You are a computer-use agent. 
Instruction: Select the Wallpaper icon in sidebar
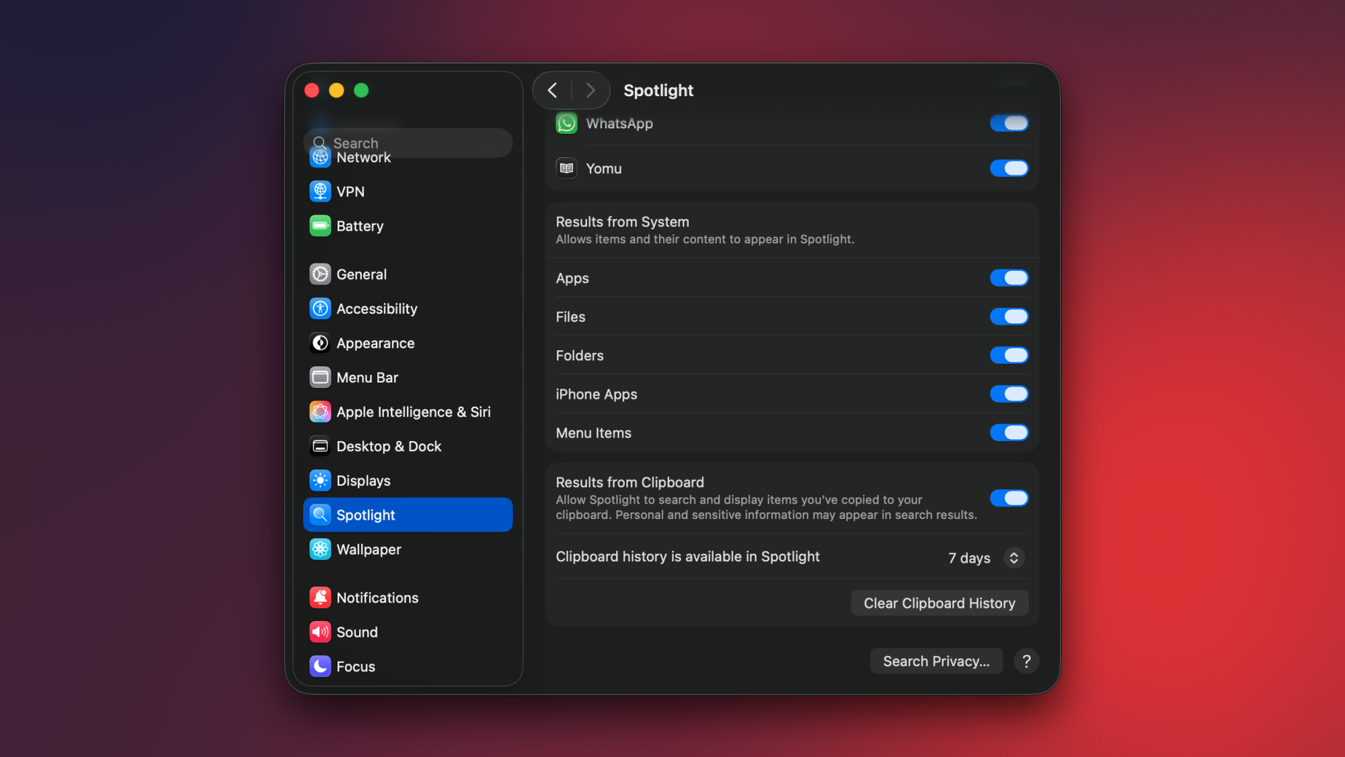[319, 549]
